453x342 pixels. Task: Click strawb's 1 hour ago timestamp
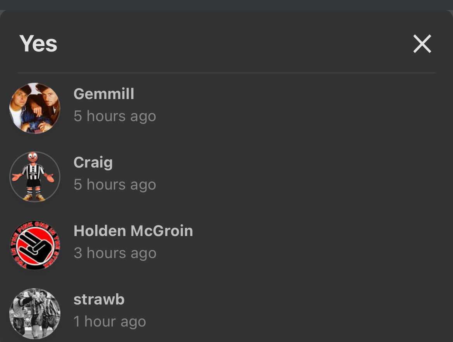[110, 321]
